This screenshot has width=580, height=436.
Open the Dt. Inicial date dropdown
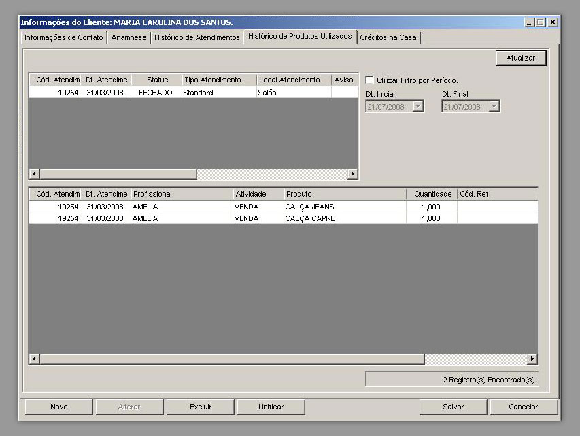418,107
